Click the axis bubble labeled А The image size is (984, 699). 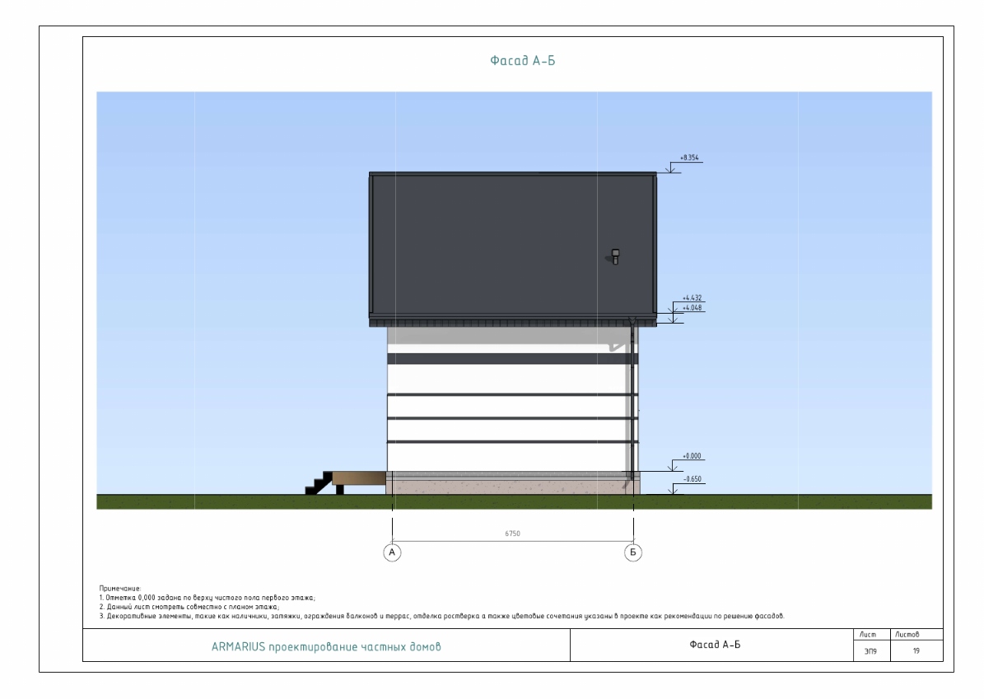[x=393, y=552]
